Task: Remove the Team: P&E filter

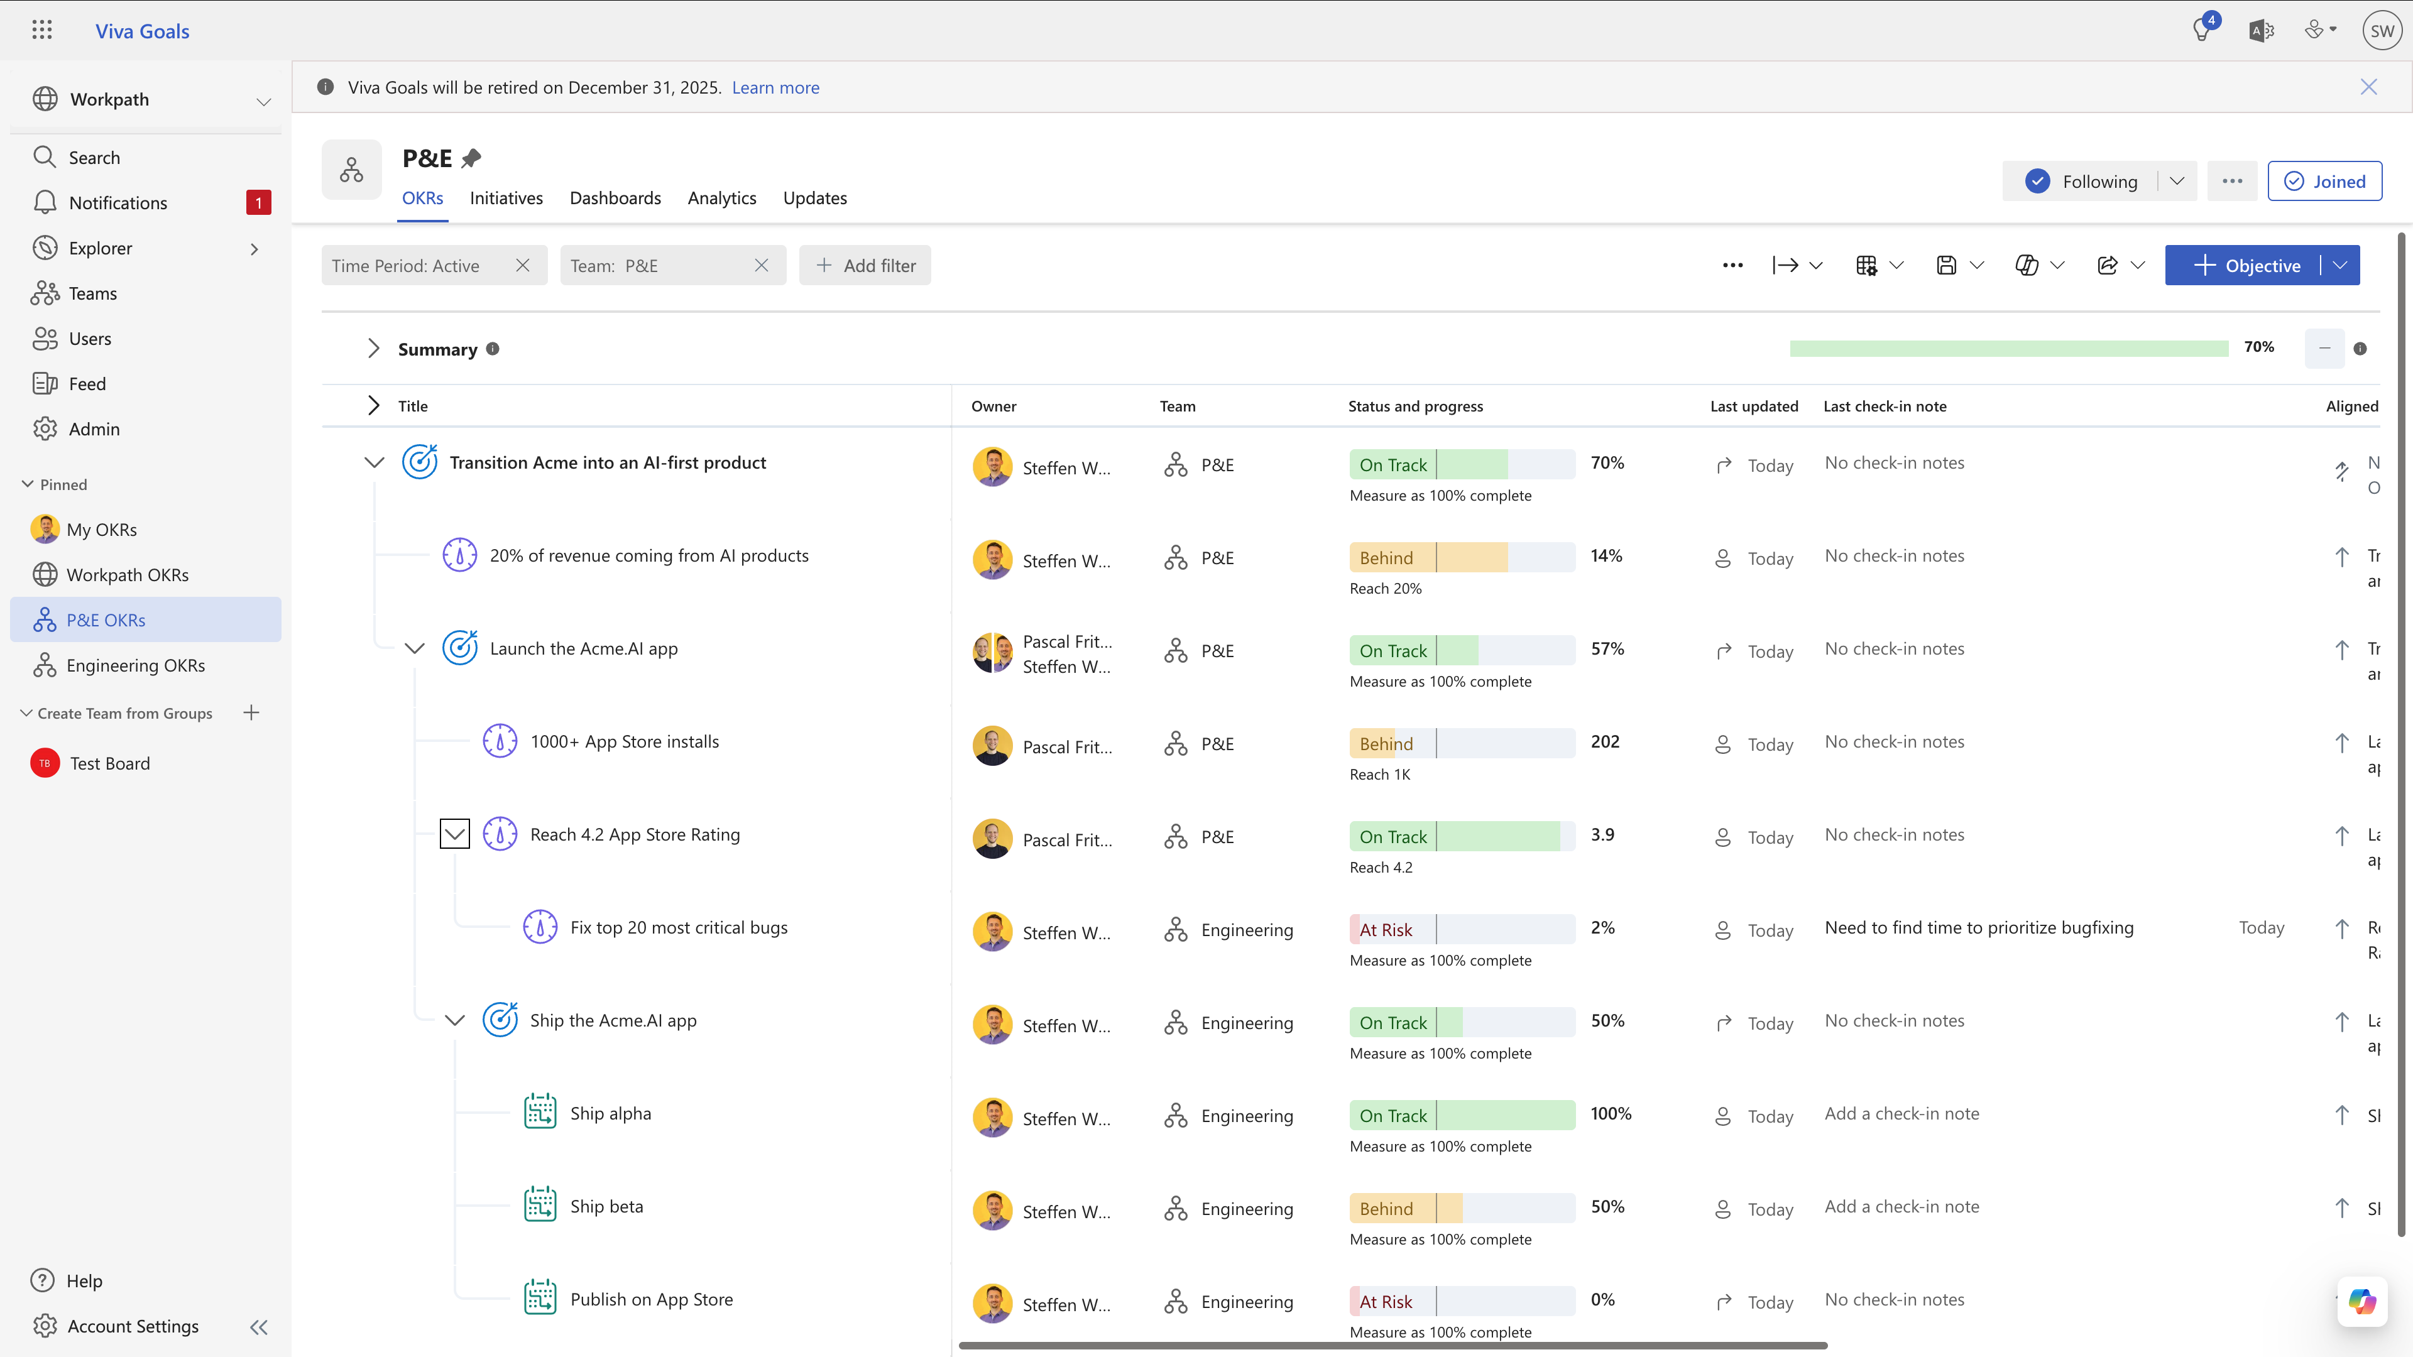Action: tap(762, 265)
